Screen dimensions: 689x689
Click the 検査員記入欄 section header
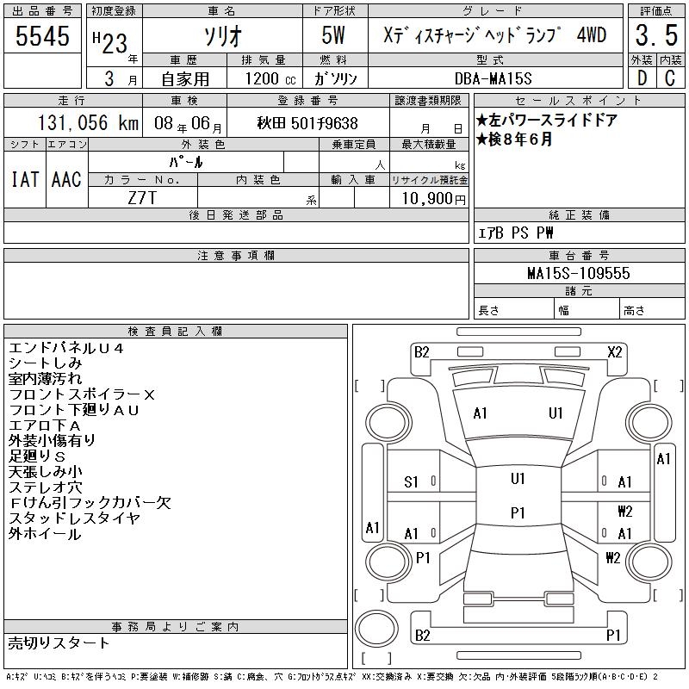tap(176, 332)
